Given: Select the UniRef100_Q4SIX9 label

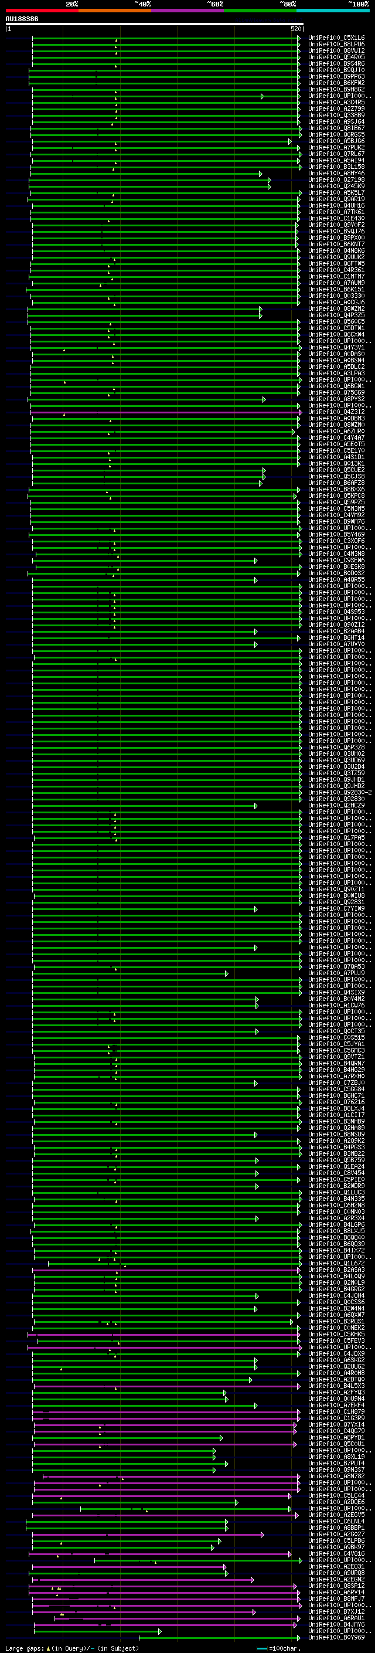Looking at the screenshot, I should point(336,992).
